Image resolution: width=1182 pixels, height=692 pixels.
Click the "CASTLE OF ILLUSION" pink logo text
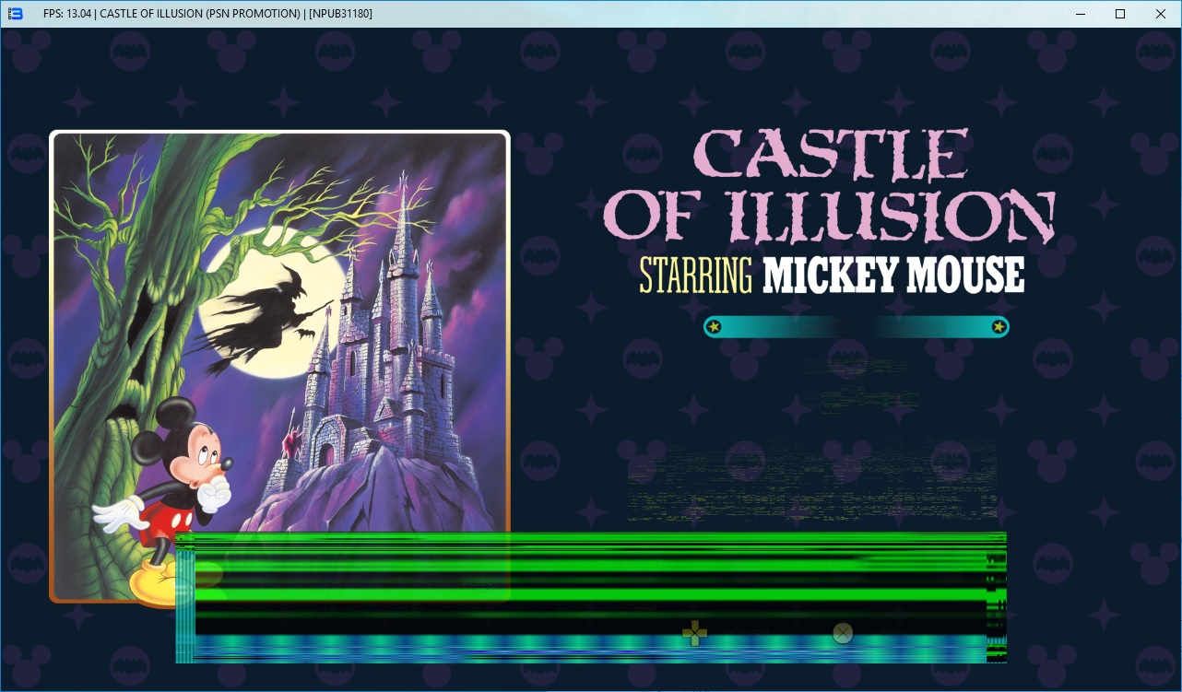pyautogui.click(x=830, y=187)
